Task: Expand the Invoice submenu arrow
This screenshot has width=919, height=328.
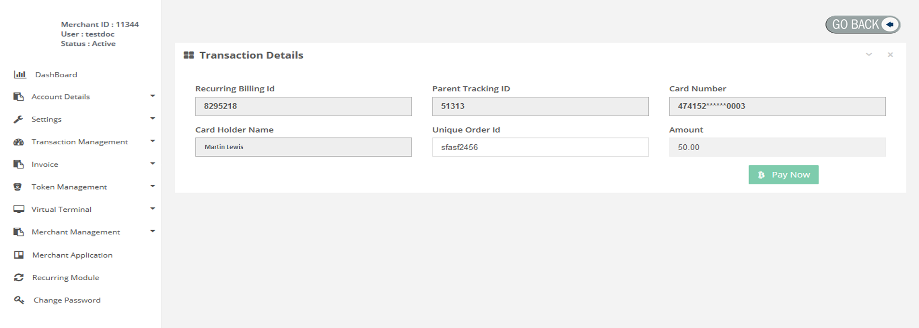Action: 153,164
